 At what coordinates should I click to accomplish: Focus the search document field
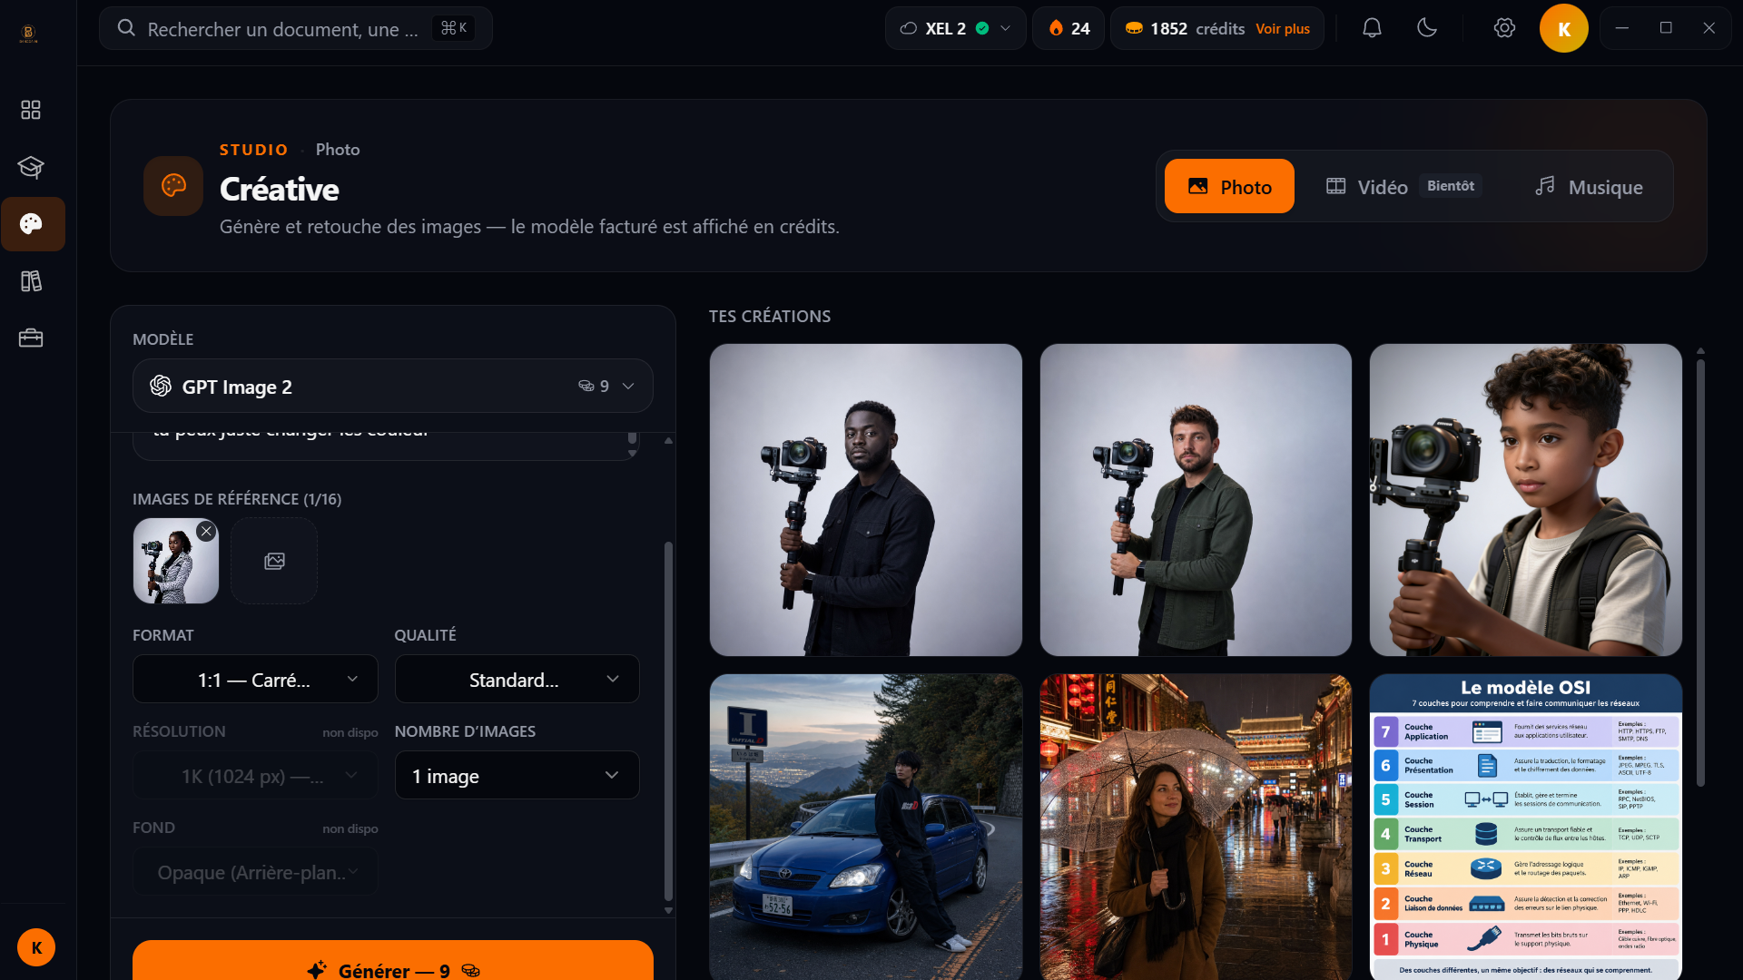pyautogui.click(x=295, y=28)
